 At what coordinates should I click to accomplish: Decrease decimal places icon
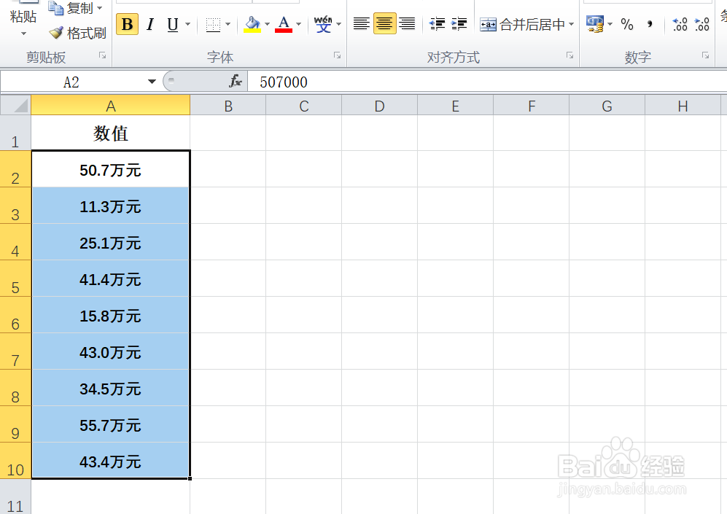pyautogui.click(x=702, y=24)
